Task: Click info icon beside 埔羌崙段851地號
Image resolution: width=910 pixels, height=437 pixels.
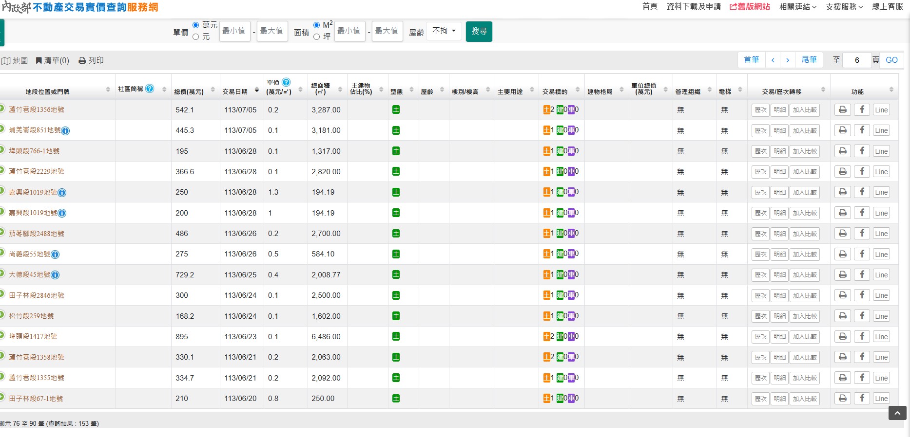Action: click(65, 130)
